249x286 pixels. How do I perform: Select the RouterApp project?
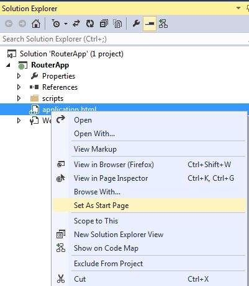[x=50, y=65]
